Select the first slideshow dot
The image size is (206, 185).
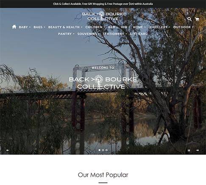click(x=99, y=150)
